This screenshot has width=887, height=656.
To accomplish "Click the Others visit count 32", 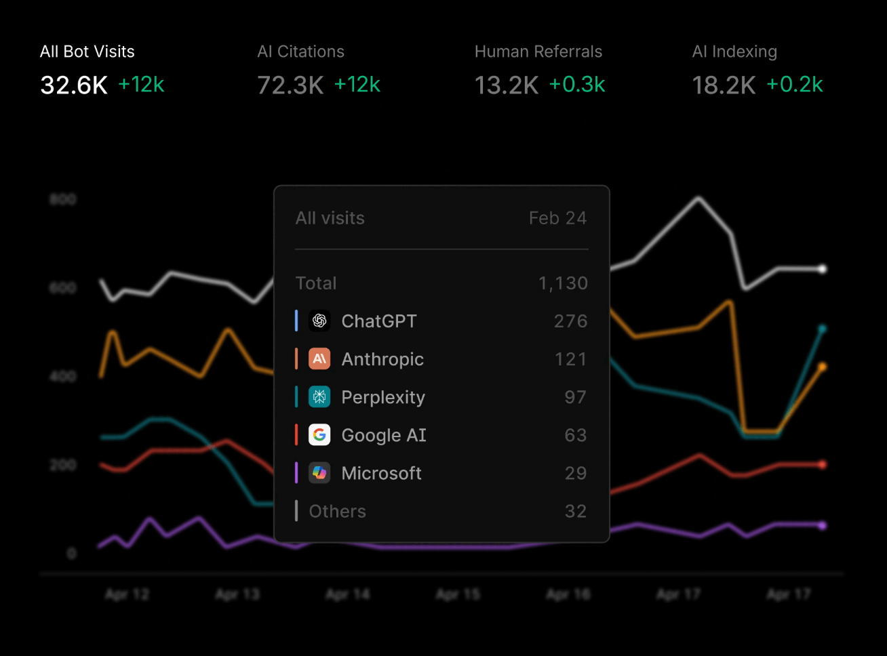I will coord(576,511).
